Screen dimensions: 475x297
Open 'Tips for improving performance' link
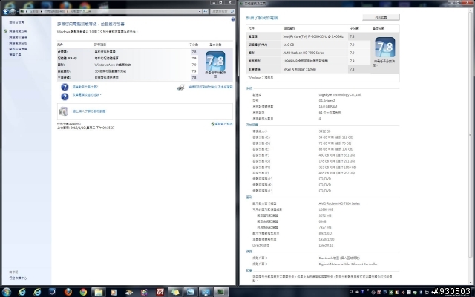coord(86,95)
